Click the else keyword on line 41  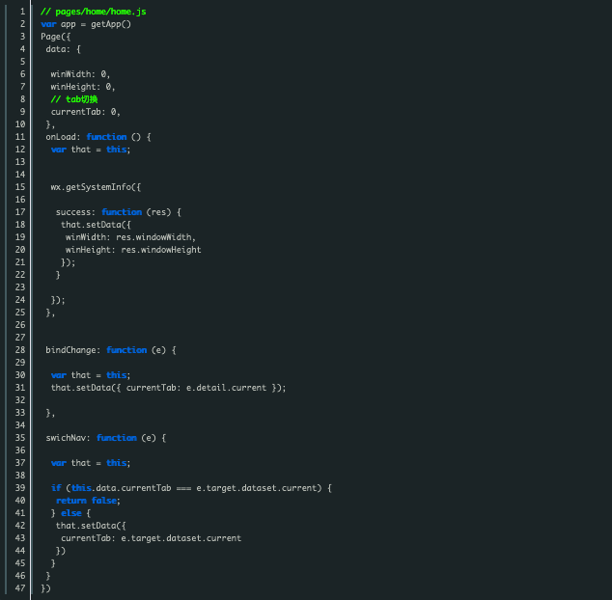(x=71, y=513)
